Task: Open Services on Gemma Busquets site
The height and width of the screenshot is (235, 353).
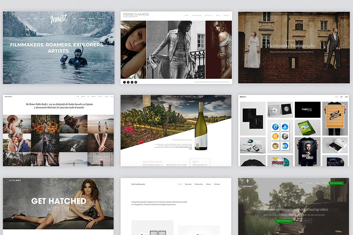Action: point(188,184)
